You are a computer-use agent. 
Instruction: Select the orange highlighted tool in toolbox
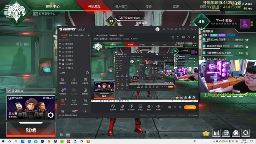(x=63, y=102)
